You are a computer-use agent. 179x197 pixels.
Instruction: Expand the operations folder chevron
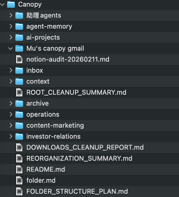pyautogui.click(x=11, y=114)
